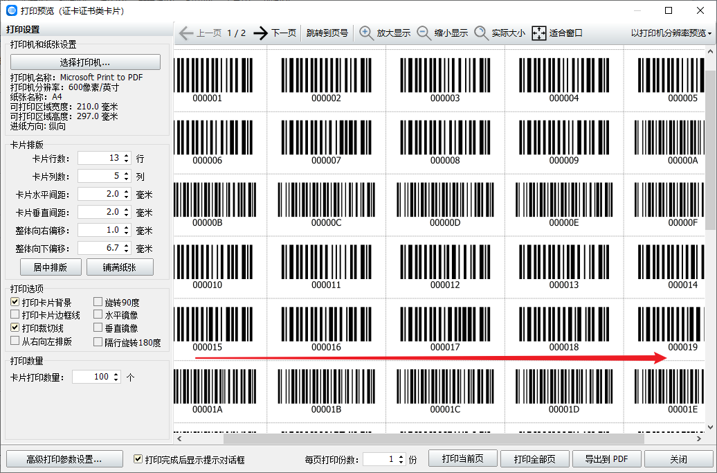Increase 卡片打印数量 spinner up
Image resolution: width=717 pixels, height=473 pixels.
click(x=116, y=374)
